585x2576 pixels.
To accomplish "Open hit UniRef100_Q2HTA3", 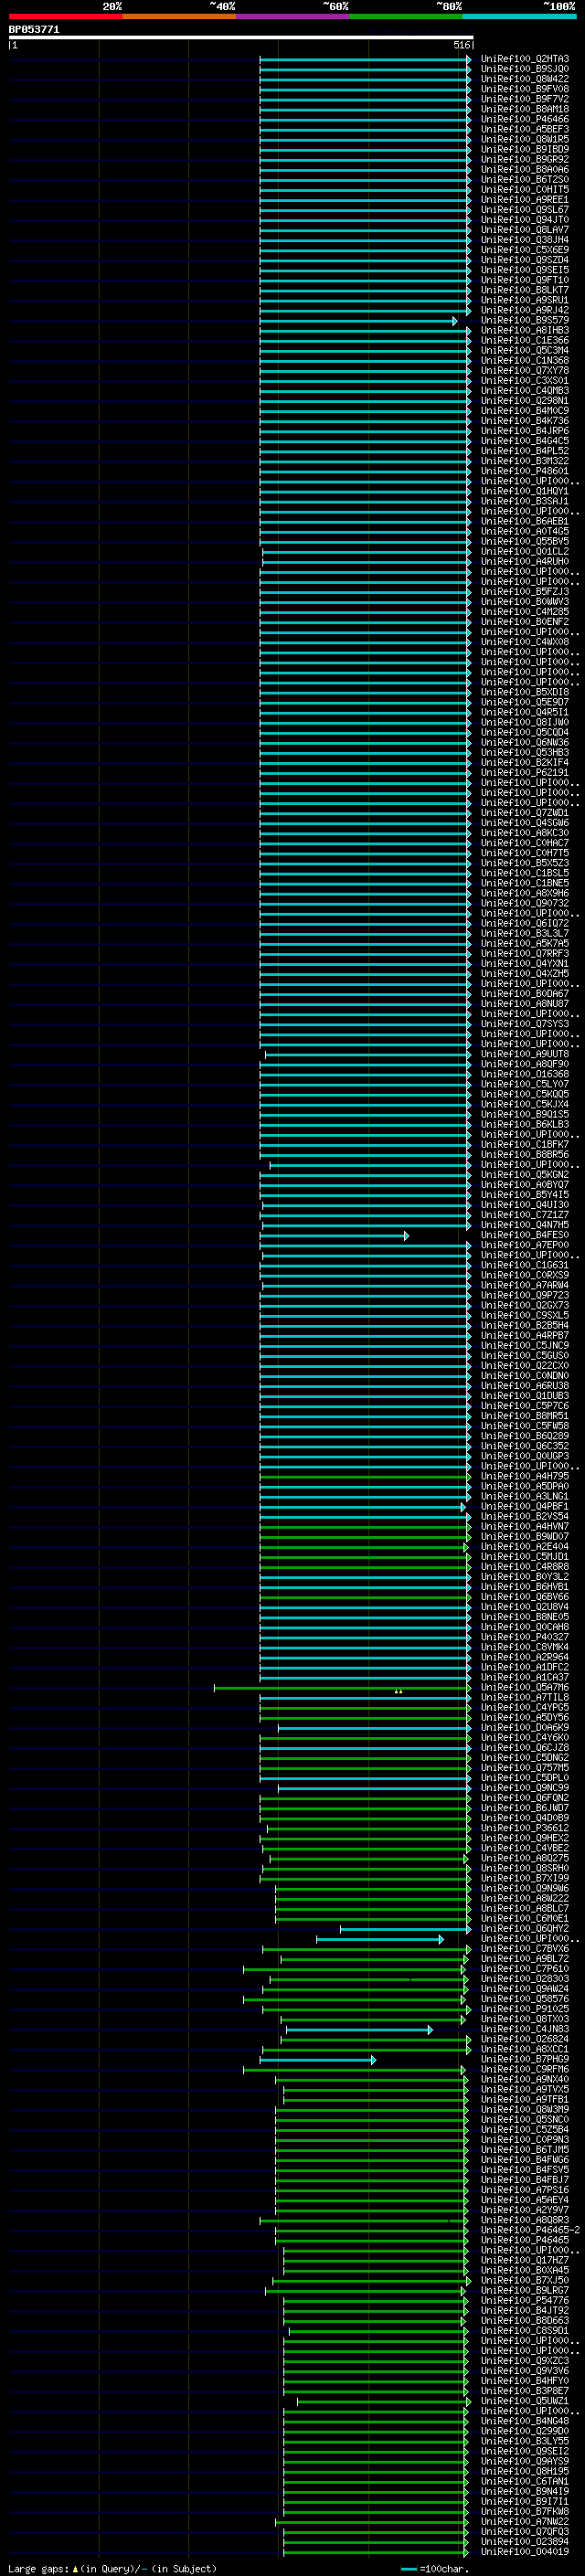I will [525, 59].
